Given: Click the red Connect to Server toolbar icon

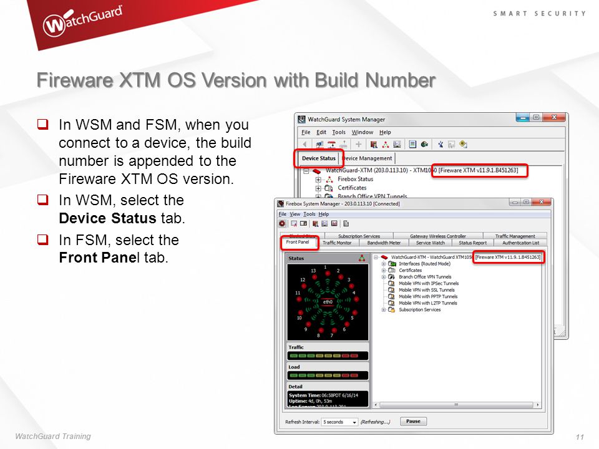Looking at the screenshot, I should 331,144.
